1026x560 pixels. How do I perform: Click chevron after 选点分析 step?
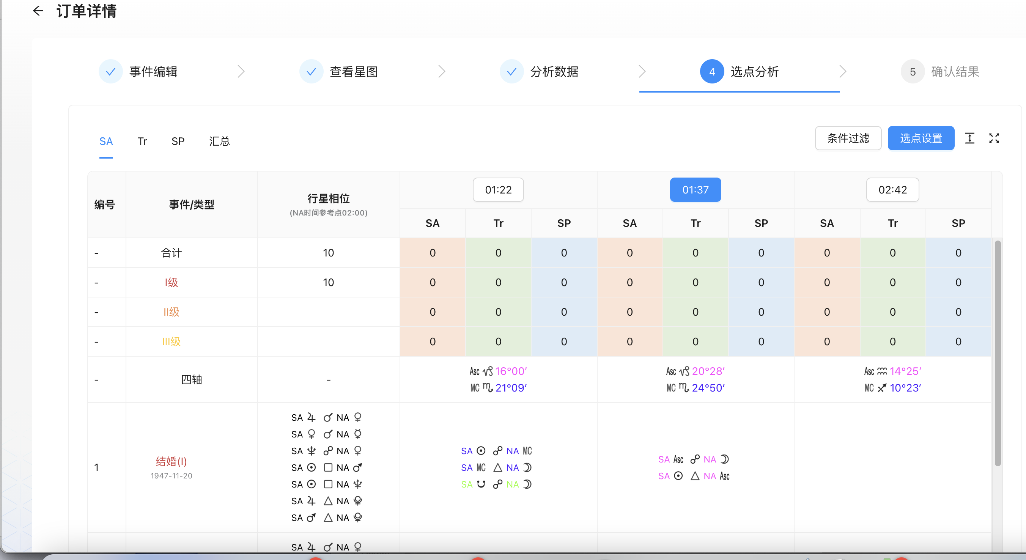(x=843, y=72)
